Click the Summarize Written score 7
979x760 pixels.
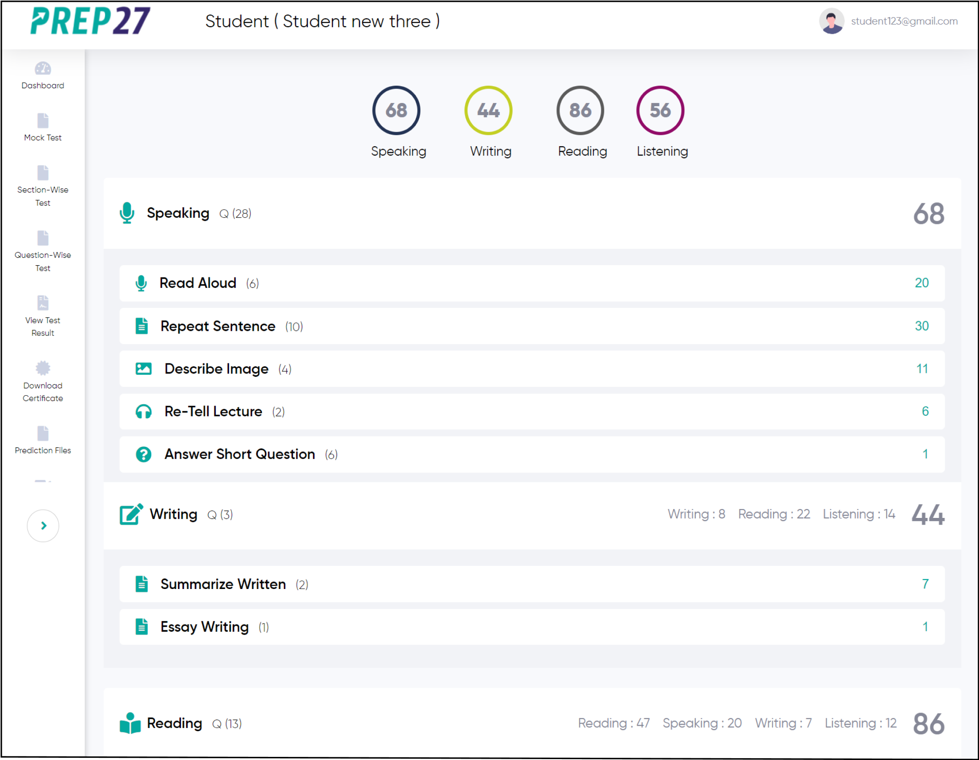[x=925, y=584]
